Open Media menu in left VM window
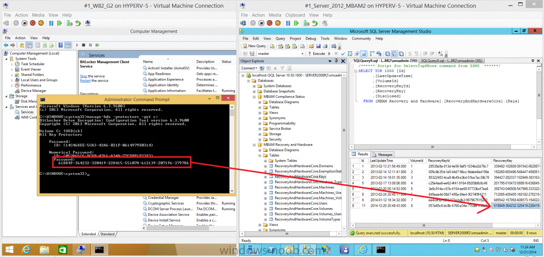Image resolution: width=544 pixels, height=257 pixels. (38, 15)
